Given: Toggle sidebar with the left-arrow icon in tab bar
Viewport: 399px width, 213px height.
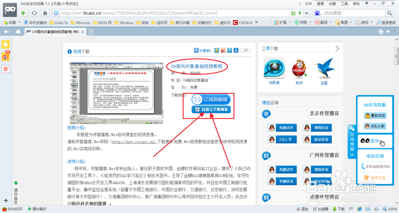Looking at the screenshot, I should pyautogui.click(x=6, y=32).
